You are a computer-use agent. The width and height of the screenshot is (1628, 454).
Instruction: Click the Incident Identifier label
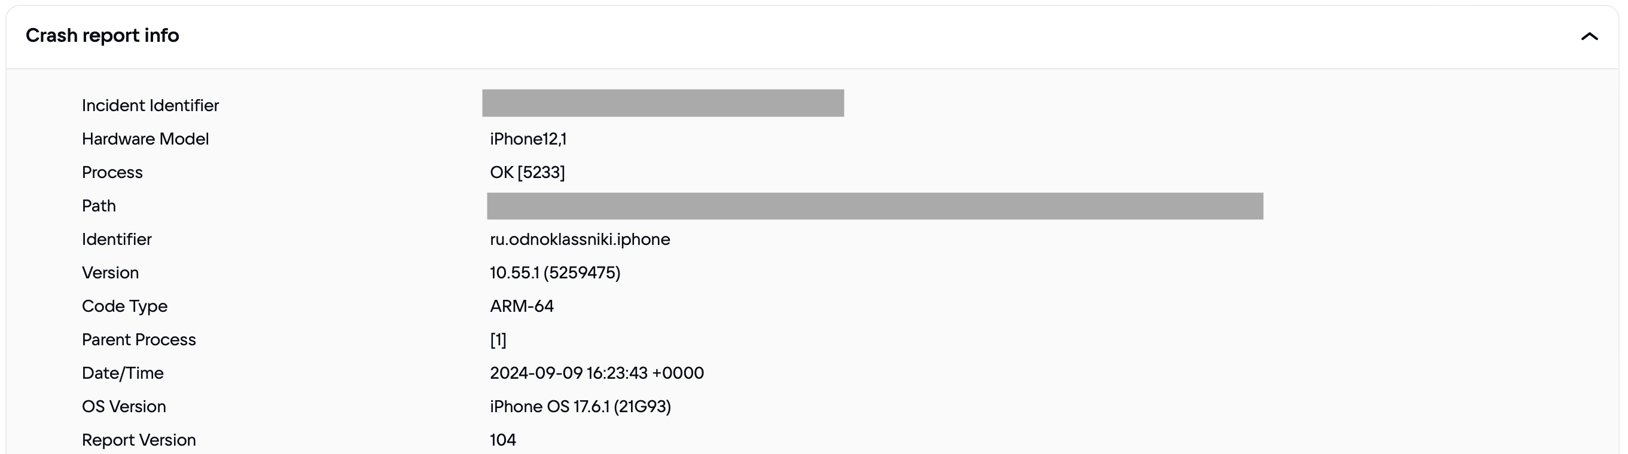pyautogui.click(x=150, y=106)
